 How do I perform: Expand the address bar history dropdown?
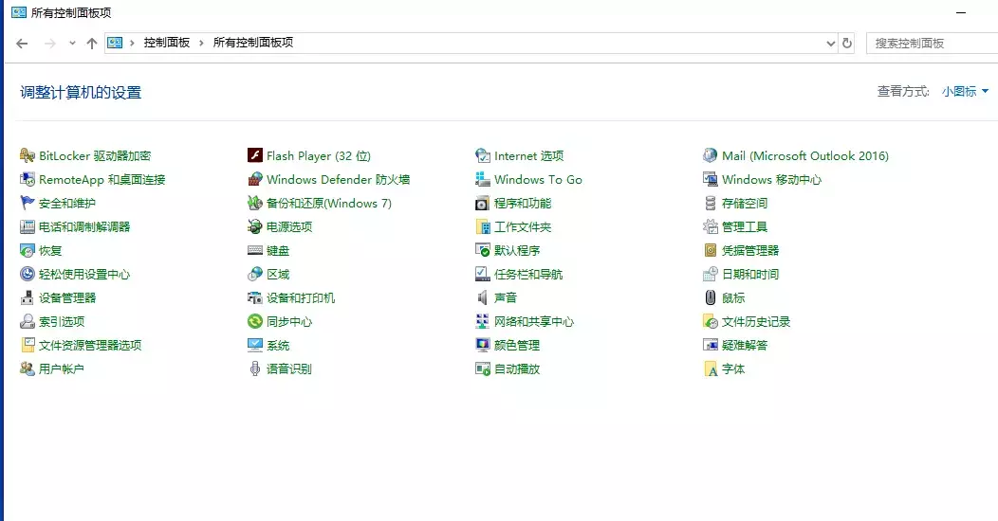(x=831, y=44)
